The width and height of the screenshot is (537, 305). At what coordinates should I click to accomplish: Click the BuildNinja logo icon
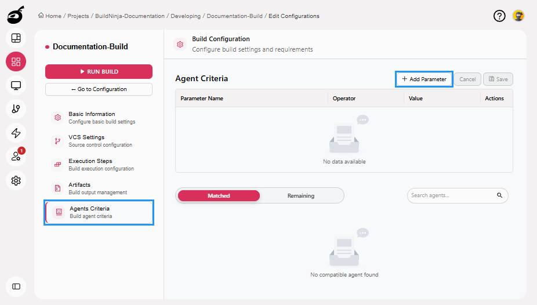(16, 14)
